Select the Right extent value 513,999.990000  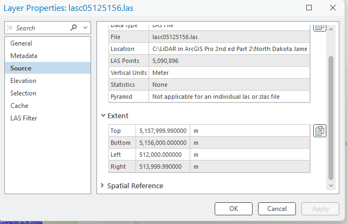click(x=163, y=167)
